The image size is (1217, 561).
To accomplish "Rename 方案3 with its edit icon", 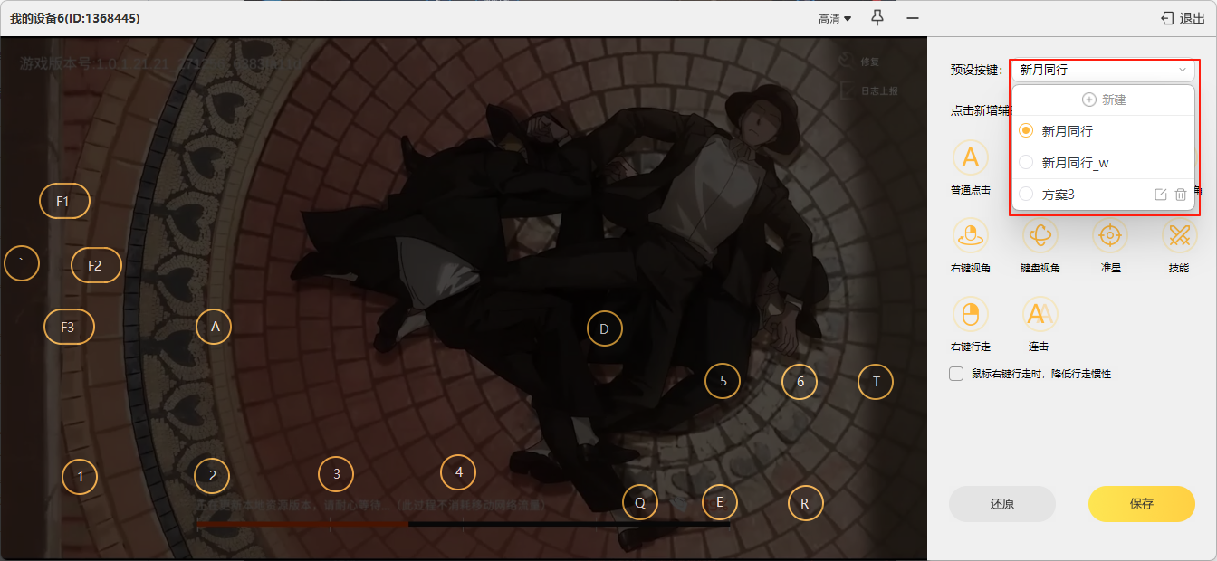I will click(x=1161, y=195).
